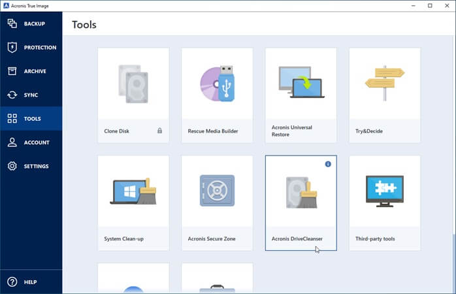Open the HELP menu label
This screenshot has height=294, width=456.
pyautogui.click(x=30, y=282)
